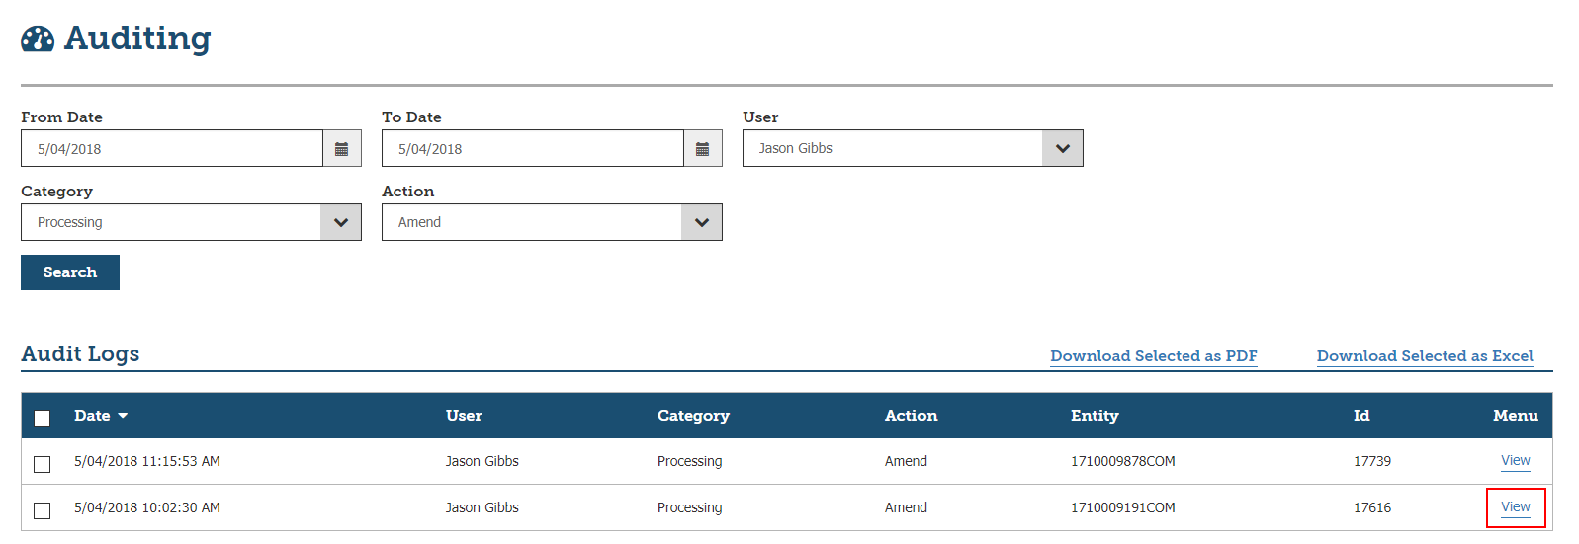
Task: Click into the From Date field
Action: coord(172,149)
